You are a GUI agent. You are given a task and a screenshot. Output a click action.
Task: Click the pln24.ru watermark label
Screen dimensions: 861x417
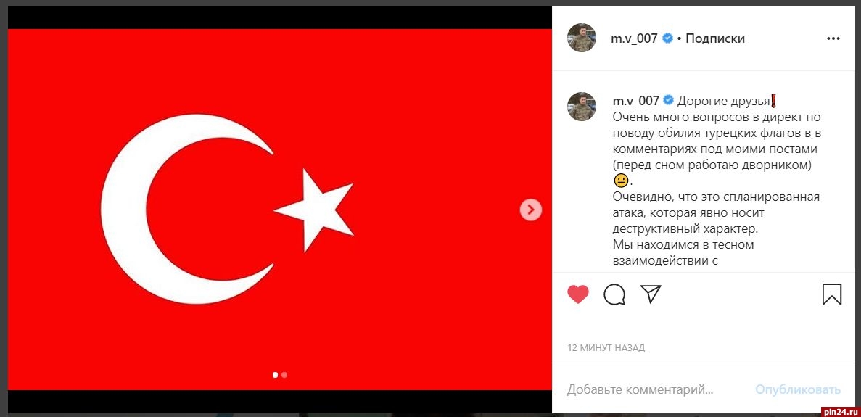point(839,410)
